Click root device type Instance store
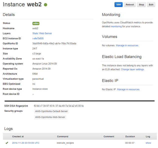This screenshot has width=158, height=148. click(40, 89)
